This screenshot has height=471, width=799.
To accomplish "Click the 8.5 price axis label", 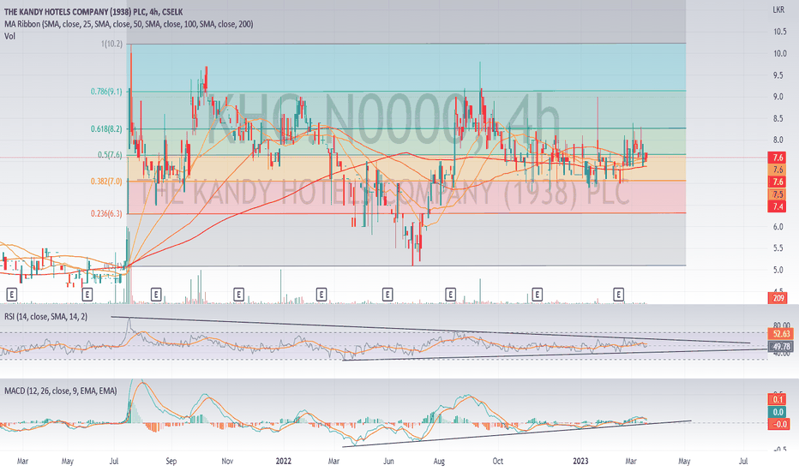I will (x=778, y=119).
